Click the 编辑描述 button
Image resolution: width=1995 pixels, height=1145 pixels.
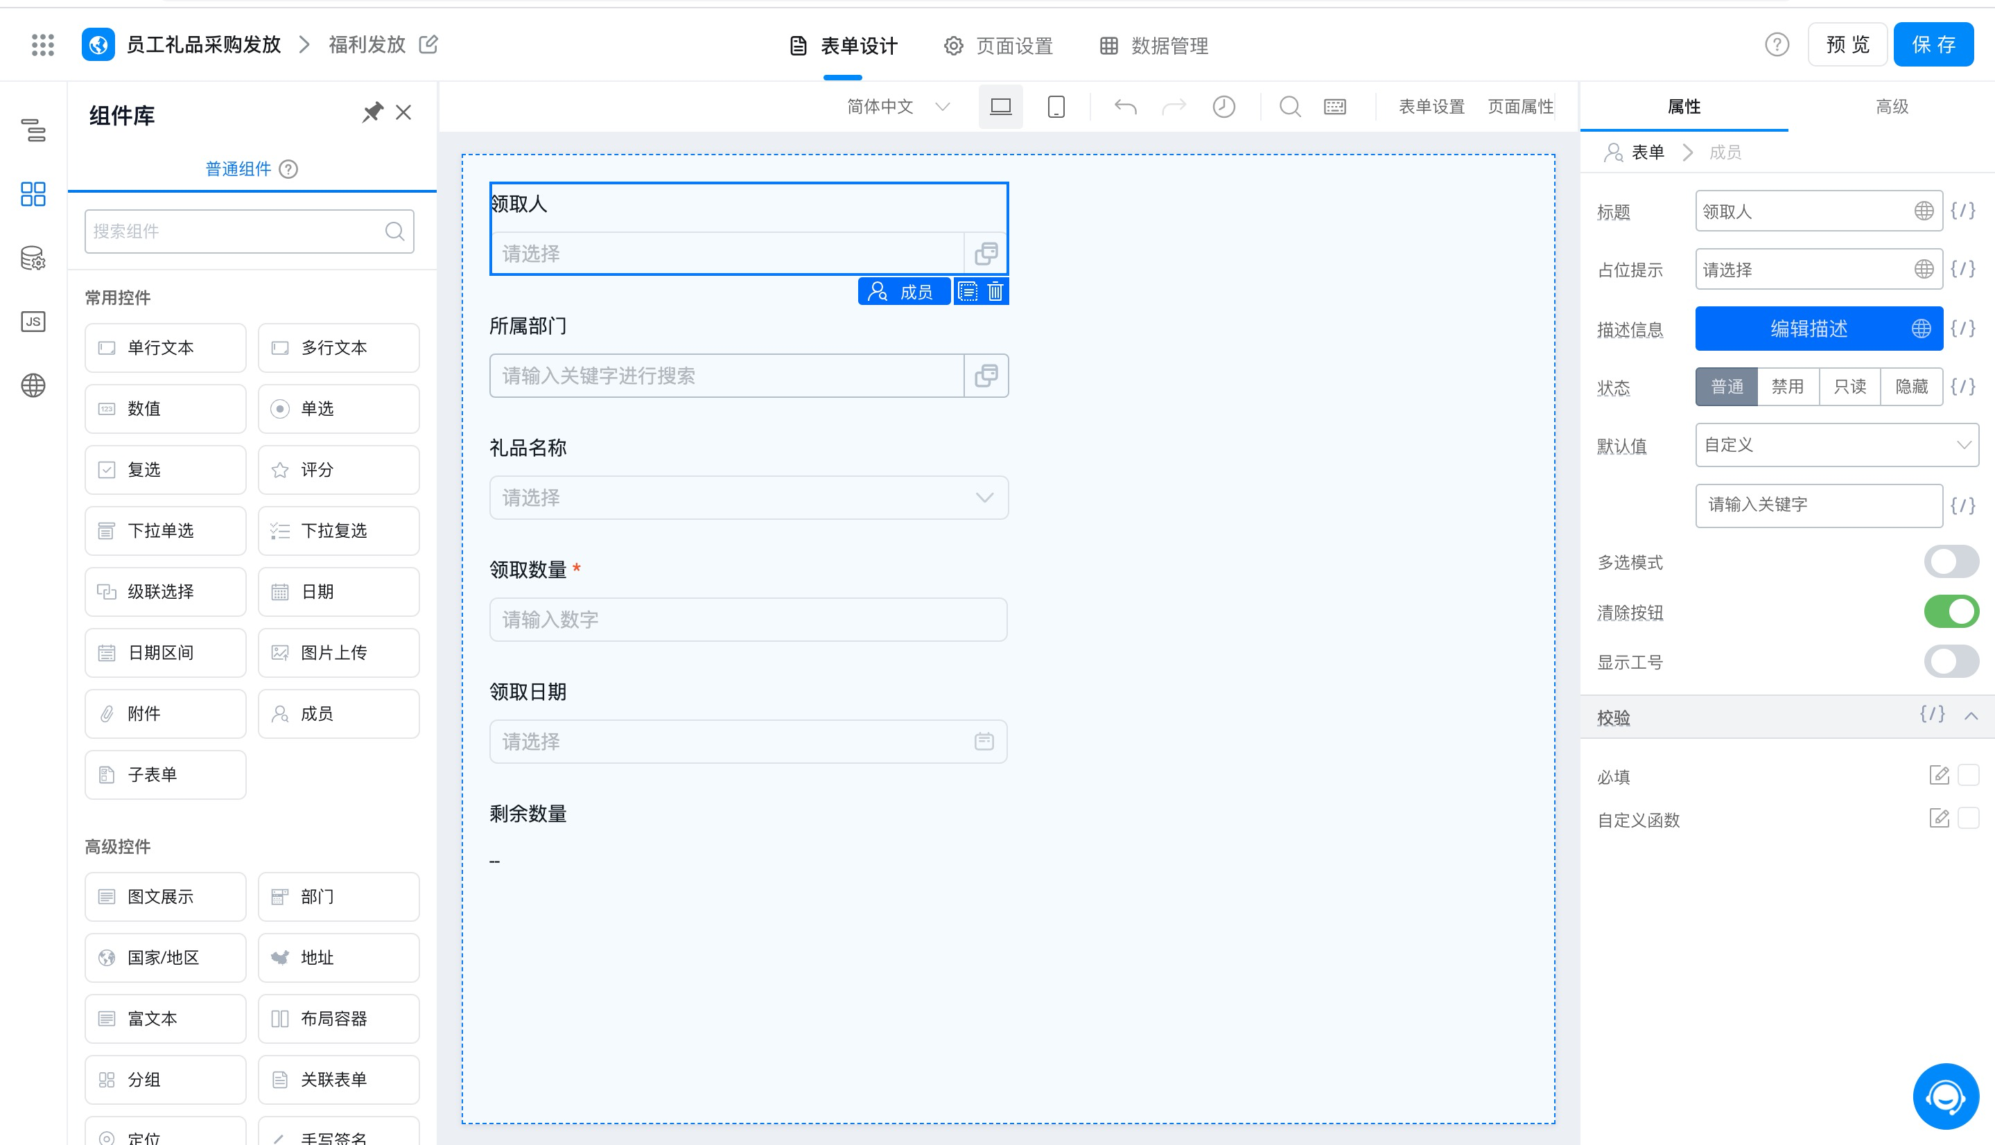(x=1818, y=329)
